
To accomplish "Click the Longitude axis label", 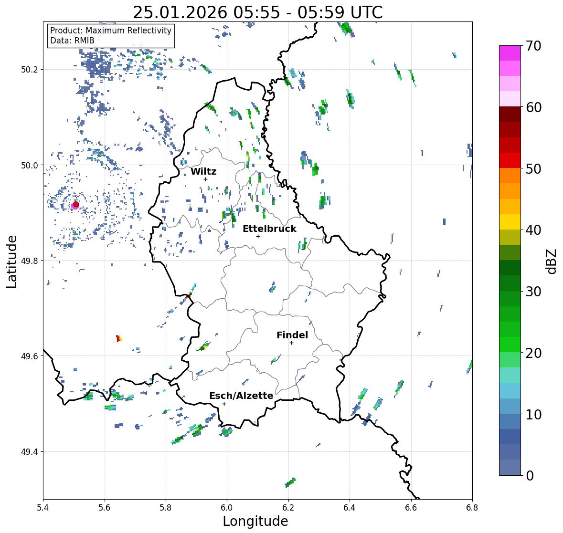I will pyautogui.click(x=255, y=521).
